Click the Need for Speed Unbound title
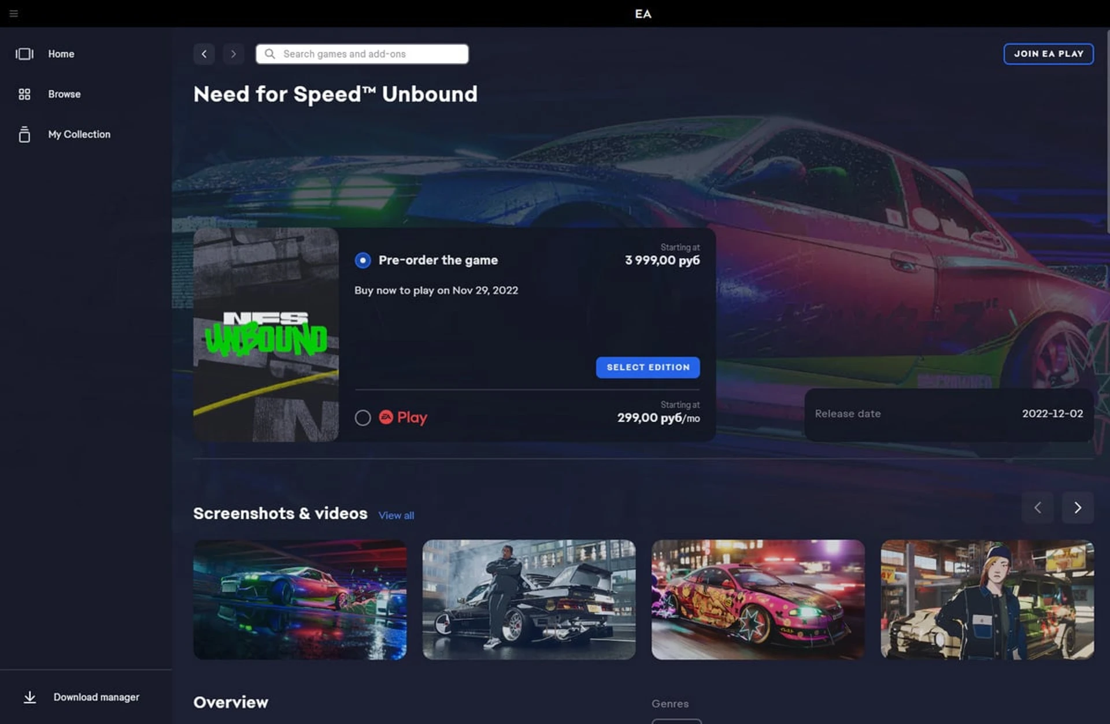Screen dimensions: 1110x724 pyautogui.click(x=335, y=94)
